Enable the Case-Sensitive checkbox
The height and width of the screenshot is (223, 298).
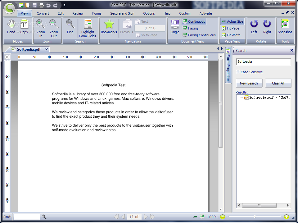[238, 72]
